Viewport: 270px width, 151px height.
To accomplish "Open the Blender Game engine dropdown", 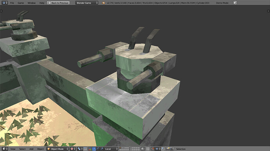I will click(86, 3).
